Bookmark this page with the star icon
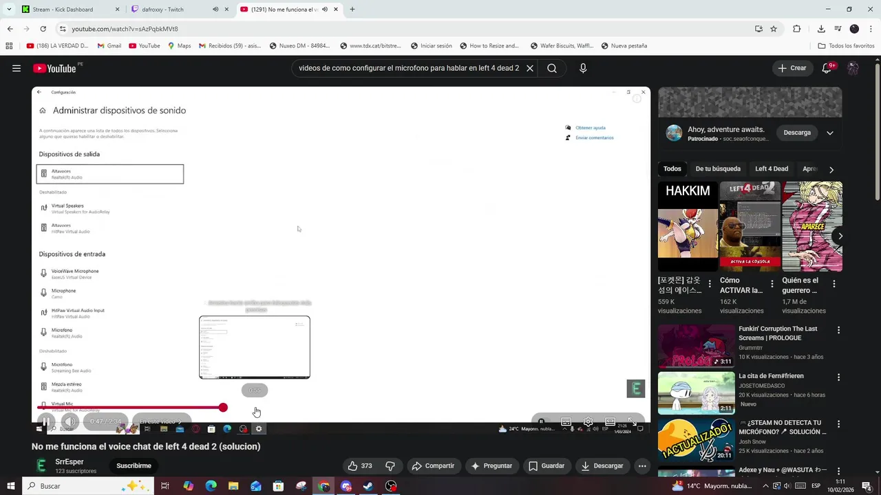 click(x=774, y=29)
